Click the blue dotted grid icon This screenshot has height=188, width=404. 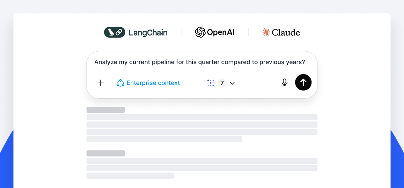pyautogui.click(x=211, y=83)
